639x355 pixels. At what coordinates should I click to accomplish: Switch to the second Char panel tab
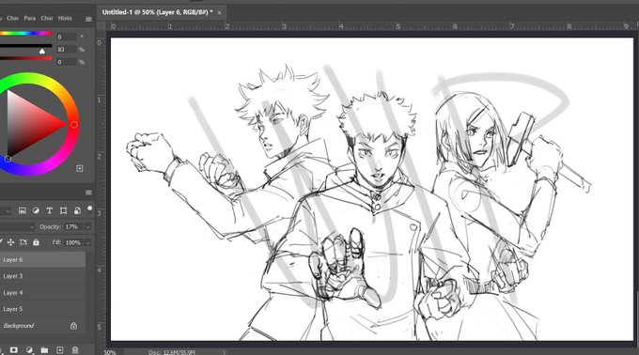pyautogui.click(x=47, y=19)
